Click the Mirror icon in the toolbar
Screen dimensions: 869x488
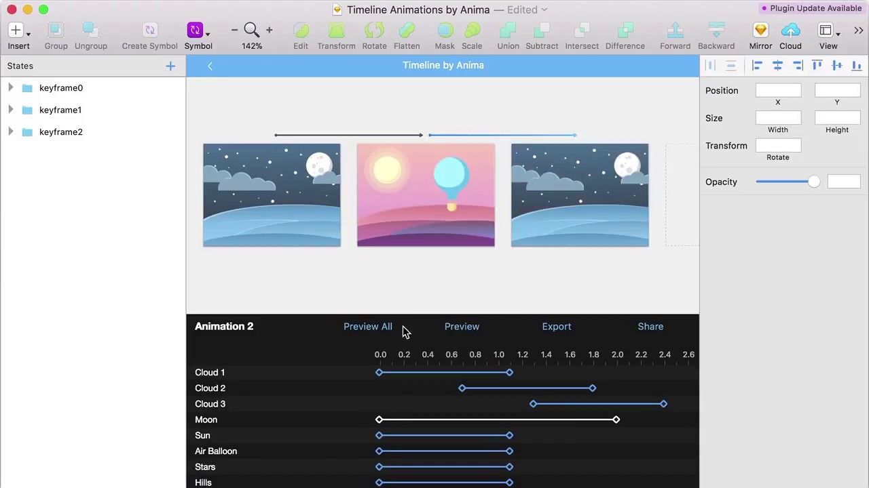[x=760, y=30]
